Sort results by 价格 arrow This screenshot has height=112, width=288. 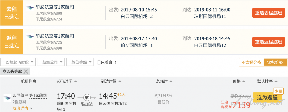pos(244,81)
